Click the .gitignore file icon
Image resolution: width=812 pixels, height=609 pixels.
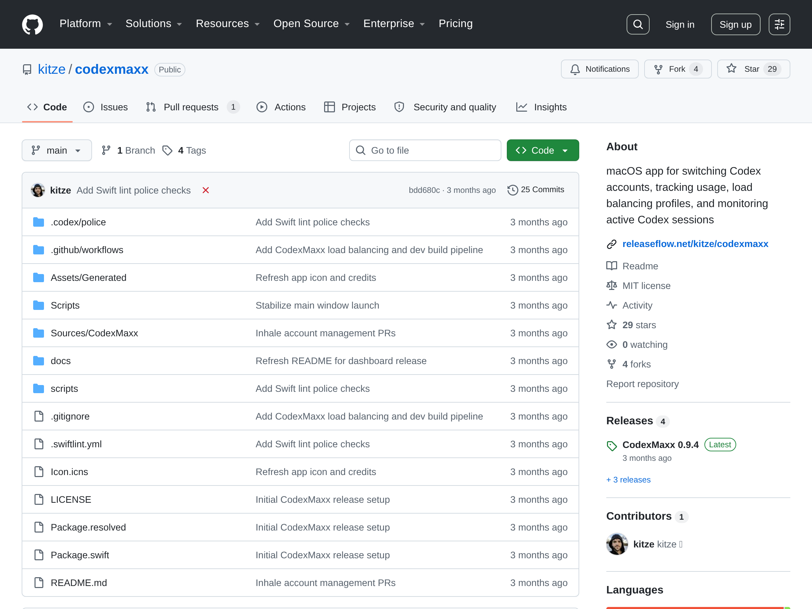(x=39, y=416)
